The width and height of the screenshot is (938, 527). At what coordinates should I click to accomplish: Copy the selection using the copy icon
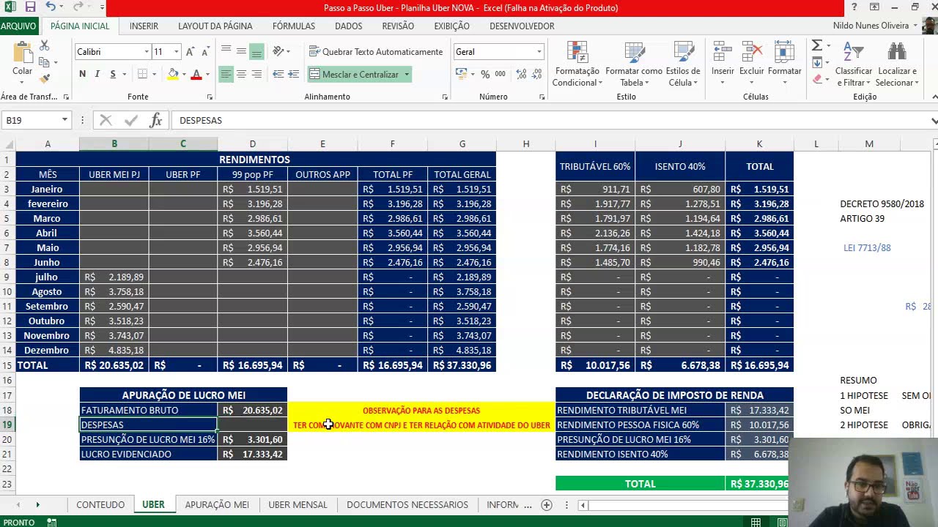pos(44,62)
